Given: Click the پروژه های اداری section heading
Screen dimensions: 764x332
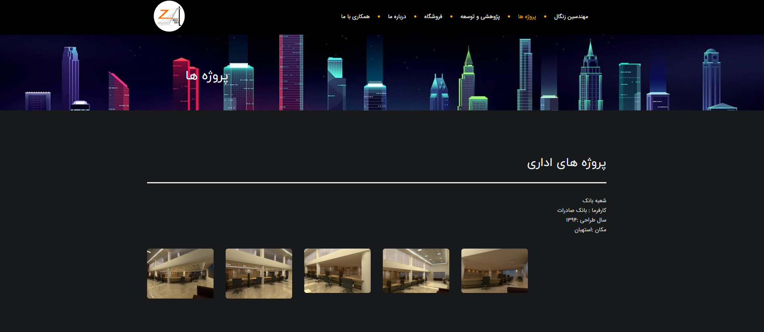Looking at the screenshot, I should 566,163.
